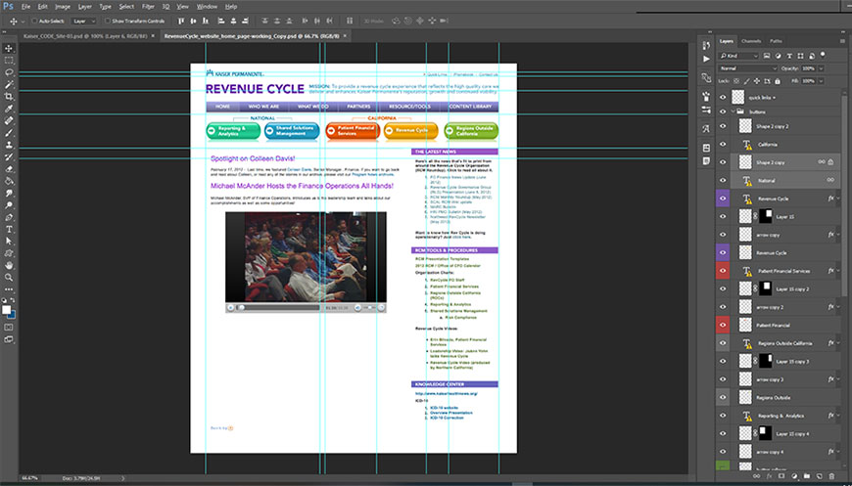Image resolution: width=852 pixels, height=486 pixels.
Task: Open the Actions panel play icon
Action: pyautogui.click(x=706, y=59)
